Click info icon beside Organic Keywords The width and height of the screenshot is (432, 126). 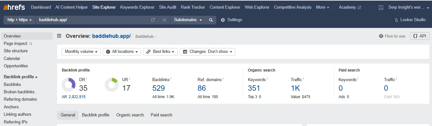pyautogui.click(x=267, y=79)
